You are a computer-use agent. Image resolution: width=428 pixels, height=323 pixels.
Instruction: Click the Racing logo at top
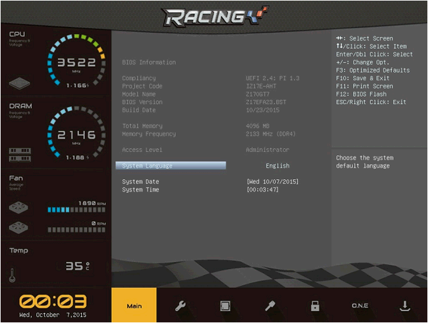215,16
